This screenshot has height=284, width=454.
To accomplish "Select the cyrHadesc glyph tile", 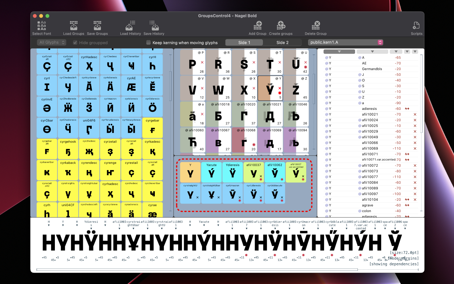I will 89,64.
